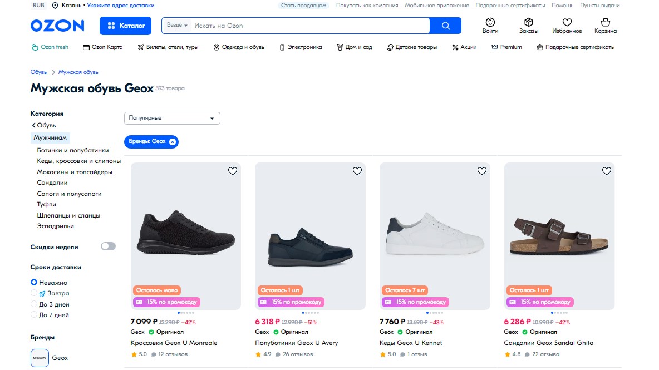
Task: Select the Эспадрильи category
Action: pos(55,226)
